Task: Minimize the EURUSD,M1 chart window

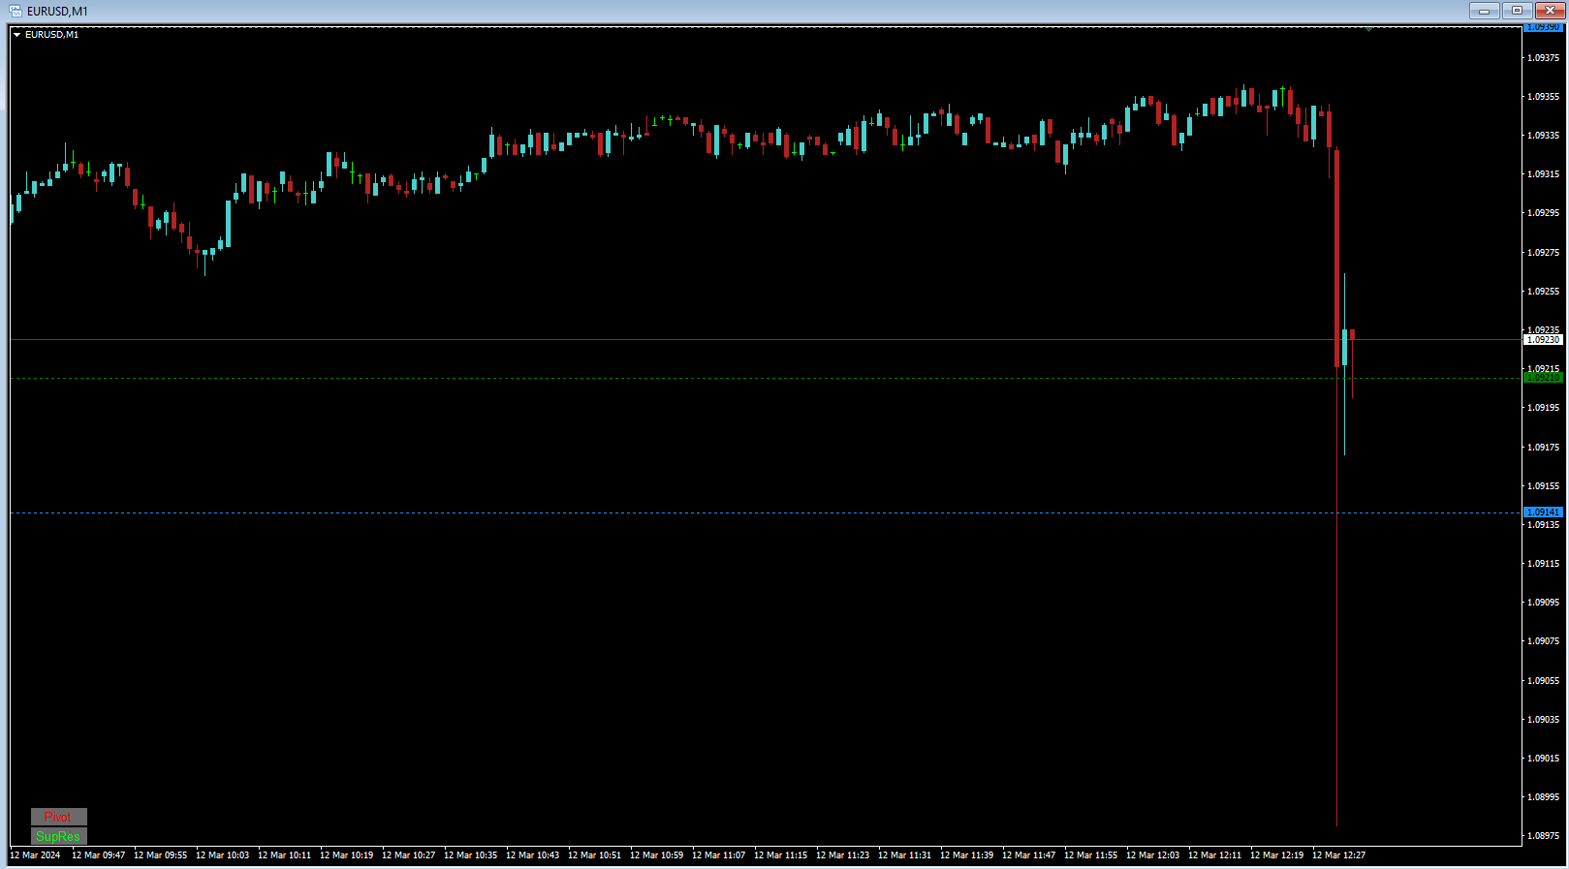Action: 1484,11
